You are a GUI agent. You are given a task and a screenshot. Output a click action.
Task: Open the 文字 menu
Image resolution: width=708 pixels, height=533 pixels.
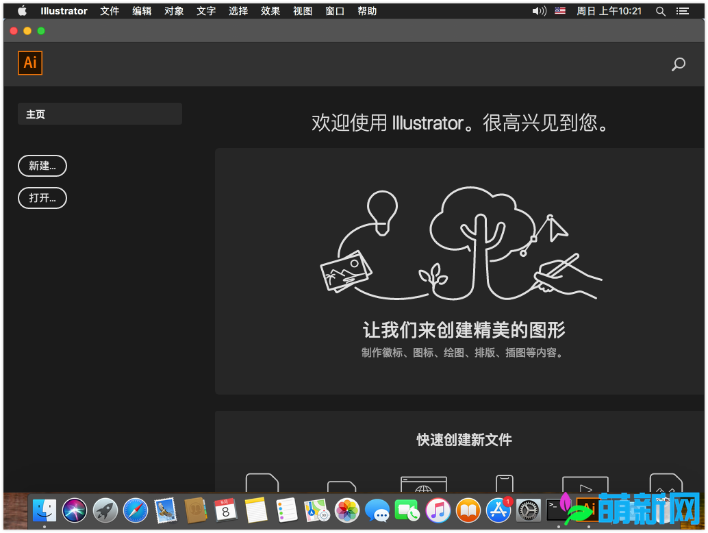[x=206, y=11]
